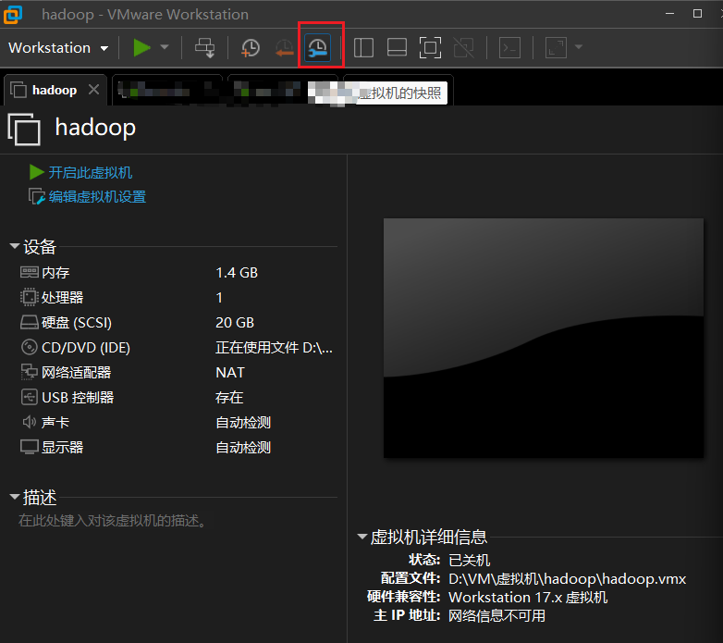The height and width of the screenshot is (643, 723).
Task: Collapse the 设备 section
Action: pos(15,246)
